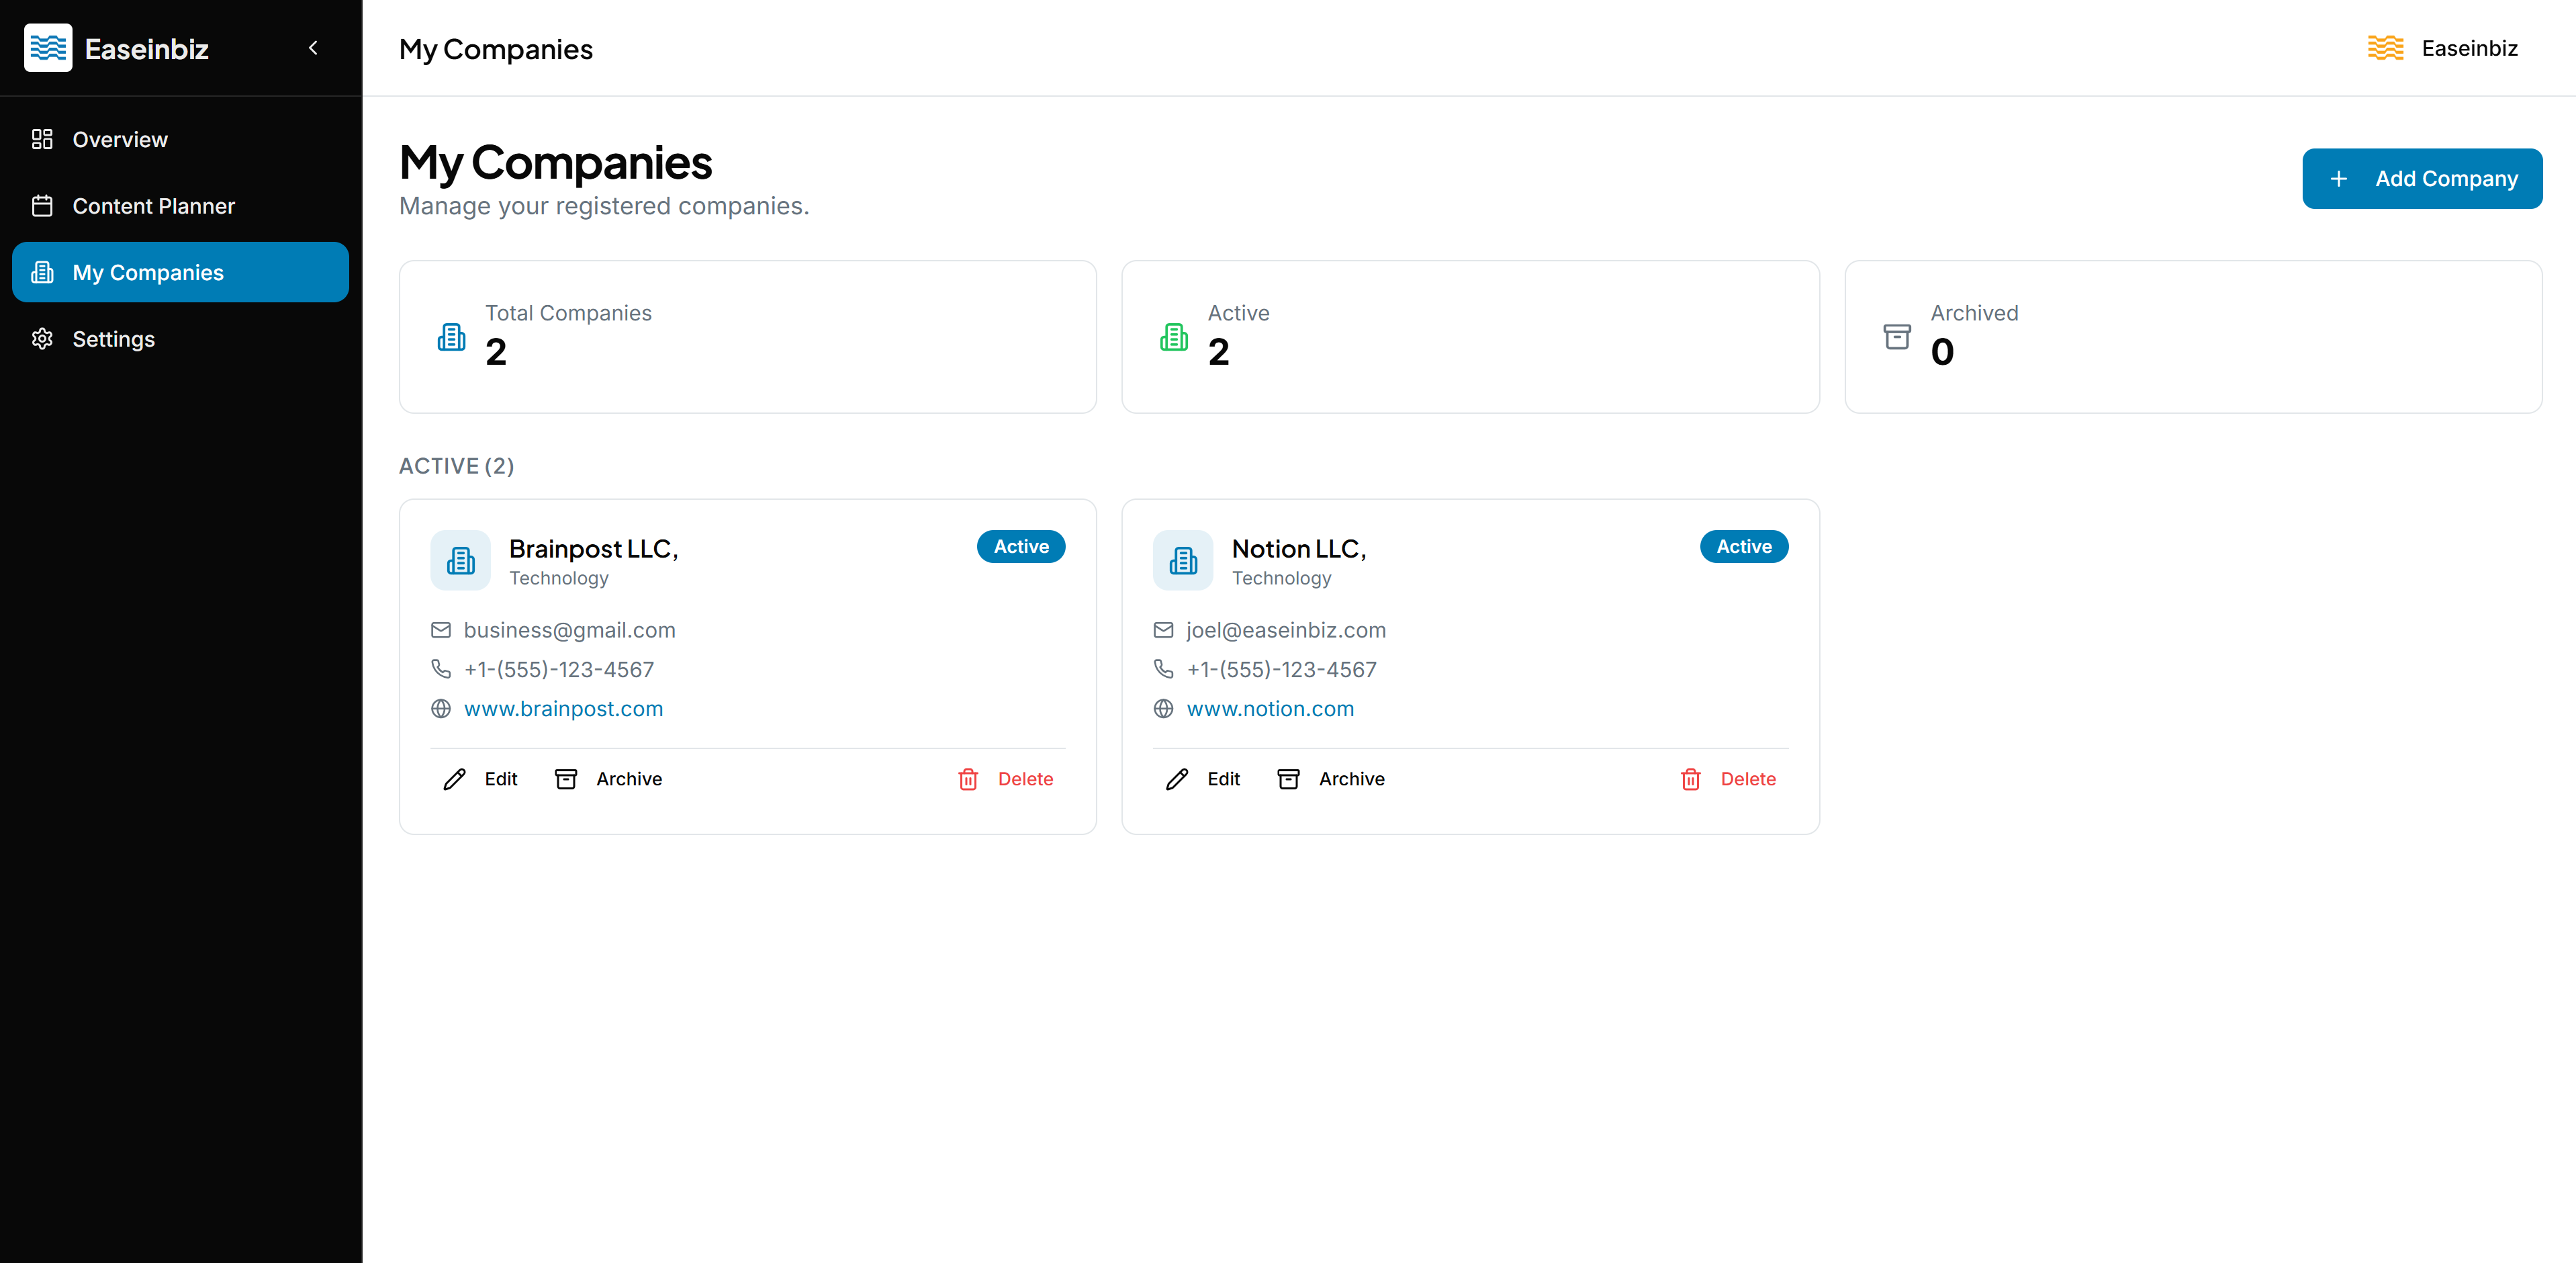
Task: Click the building avatar on Notion LLC card
Action: click(x=1183, y=560)
